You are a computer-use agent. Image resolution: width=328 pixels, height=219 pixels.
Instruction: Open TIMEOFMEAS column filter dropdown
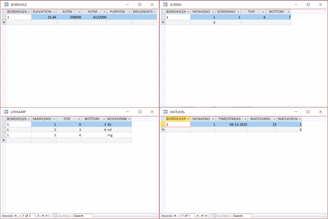click(x=245, y=119)
